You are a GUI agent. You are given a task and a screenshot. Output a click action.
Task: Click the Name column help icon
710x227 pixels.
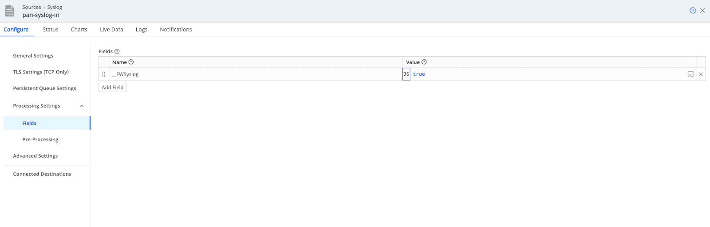click(131, 62)
